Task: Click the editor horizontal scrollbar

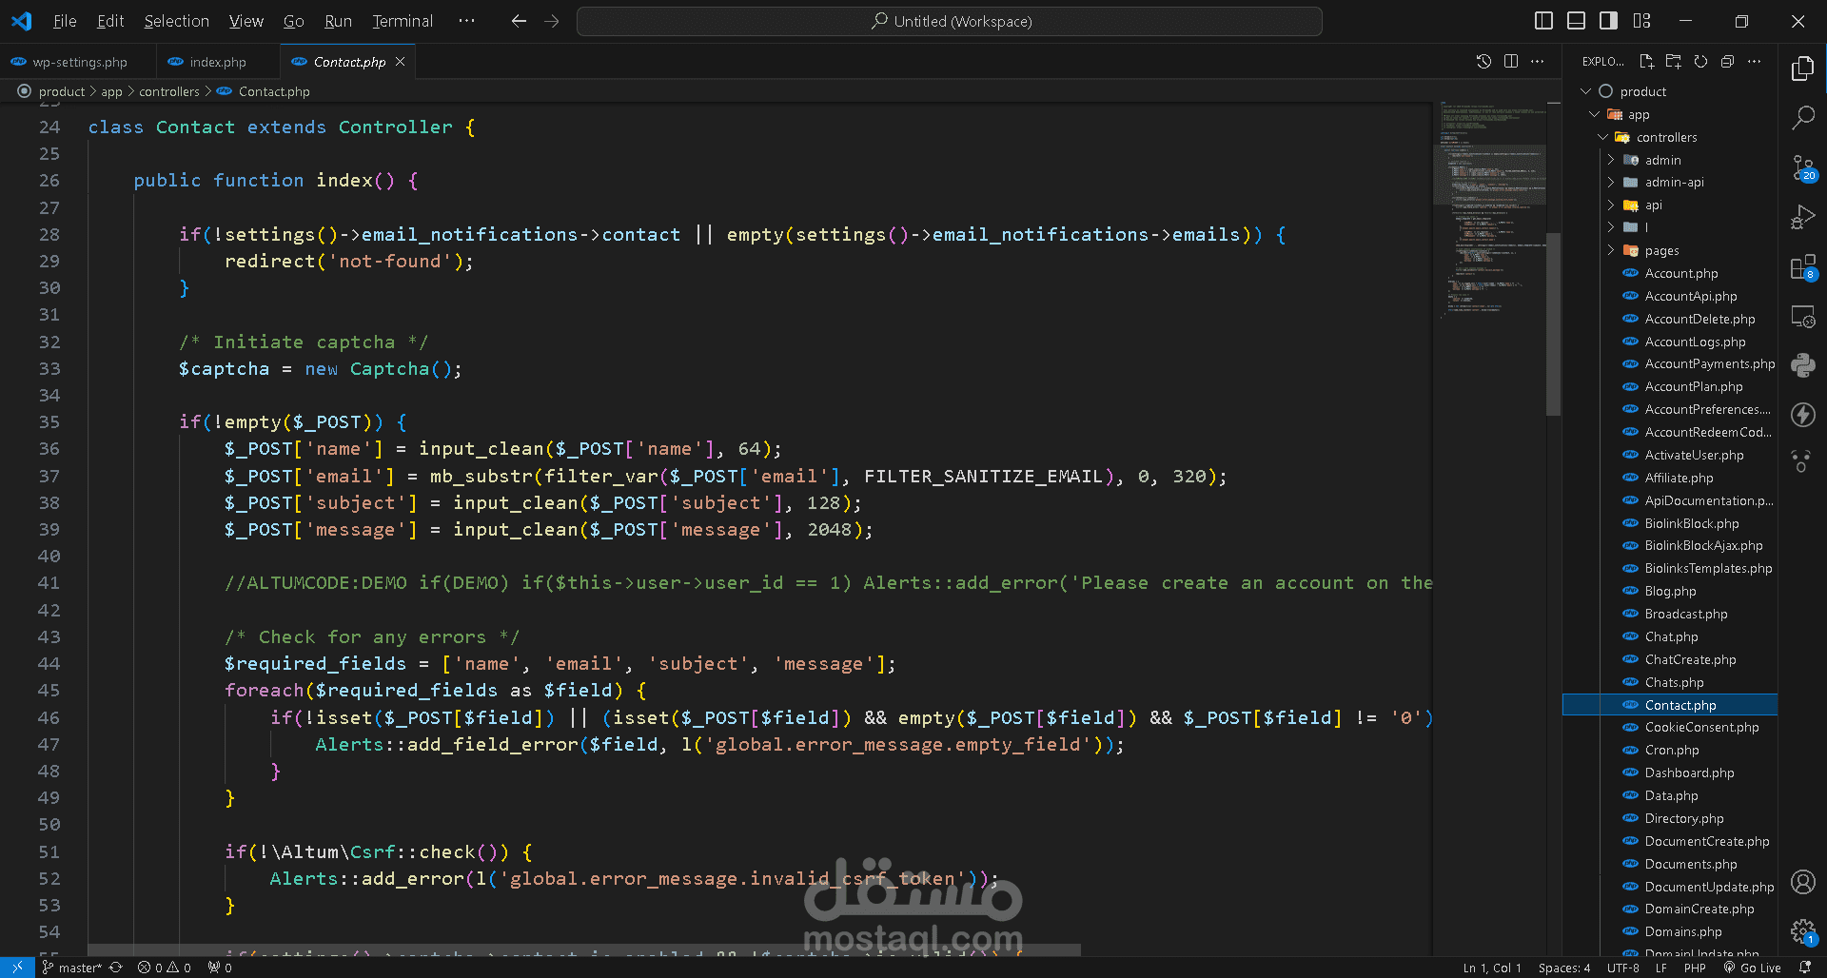Action: click(x=584, y=949)
